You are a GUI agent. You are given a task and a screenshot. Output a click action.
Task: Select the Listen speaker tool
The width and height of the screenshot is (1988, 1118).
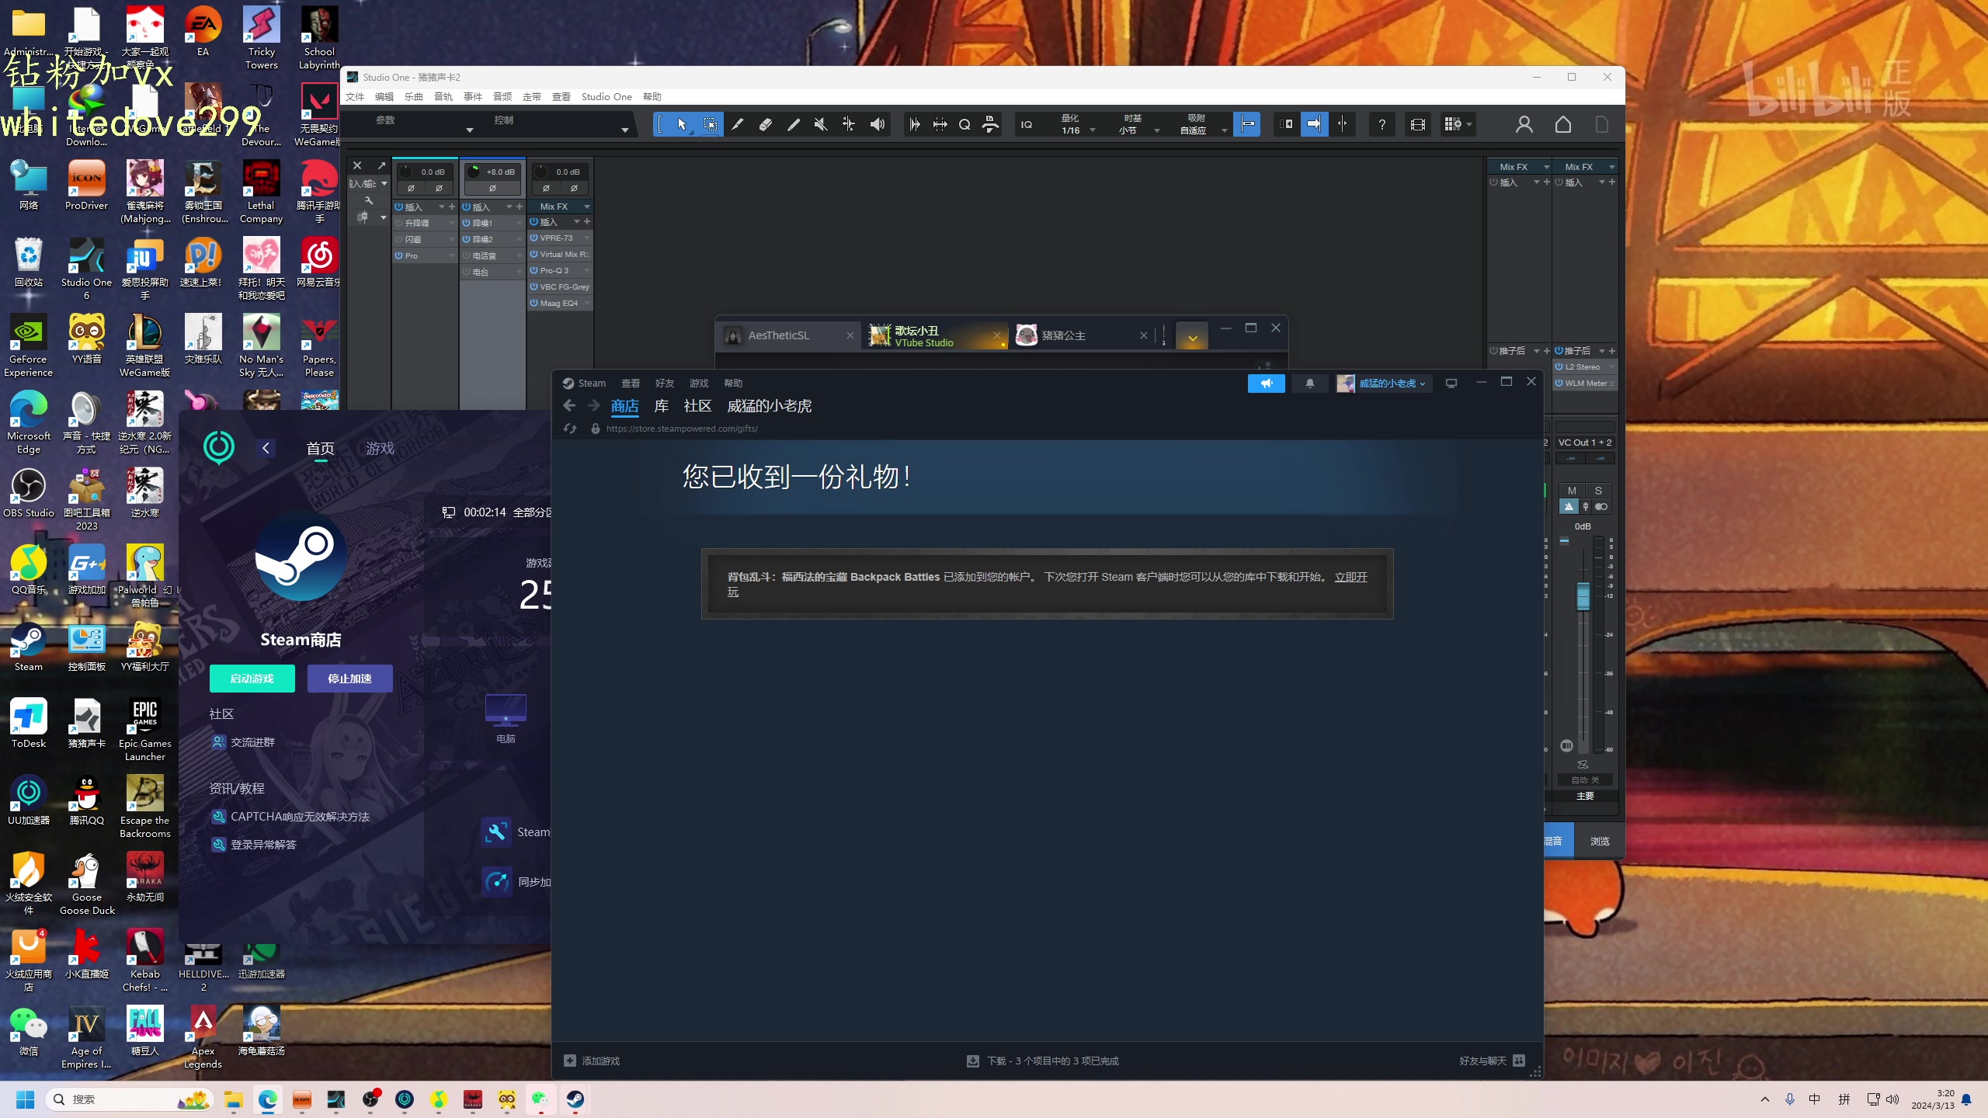point(877,124)
